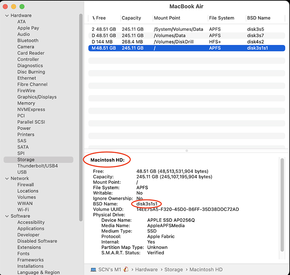Viewport: 290px width, 275px height.
Task: Click the detail pane vertical scrollbar
Action: tap(282, 205)
